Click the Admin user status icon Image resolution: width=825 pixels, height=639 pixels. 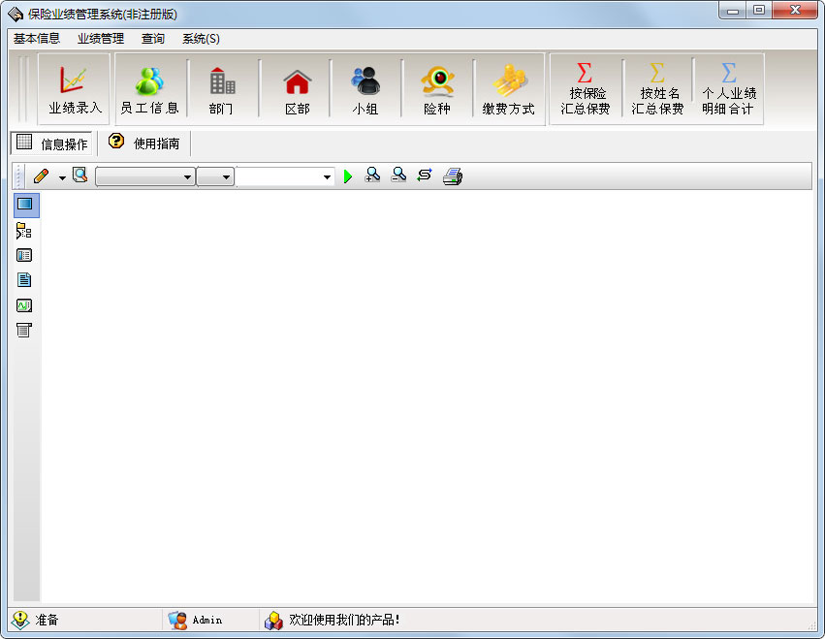(x=177, y=620)
